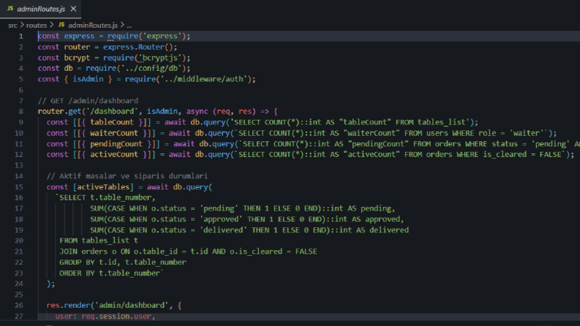Click line number 8 in the gutter
The height and width of the screenshot is (326, 580).
coord(20,111)
